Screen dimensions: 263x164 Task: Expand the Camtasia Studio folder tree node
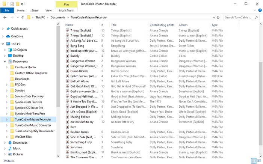coord(7,67)
